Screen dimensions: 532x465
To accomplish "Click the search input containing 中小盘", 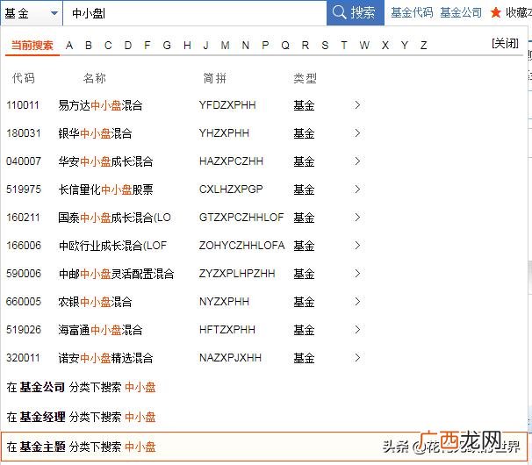I will pos(195,13).
